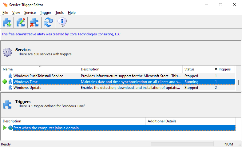Refresh the services list with arrows icon

tap(48, 22)
